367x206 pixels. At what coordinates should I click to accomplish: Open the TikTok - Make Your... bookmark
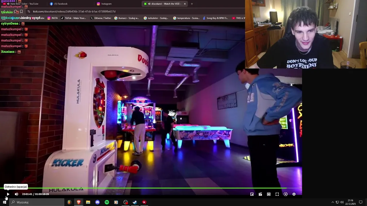(x=73, y=18)
